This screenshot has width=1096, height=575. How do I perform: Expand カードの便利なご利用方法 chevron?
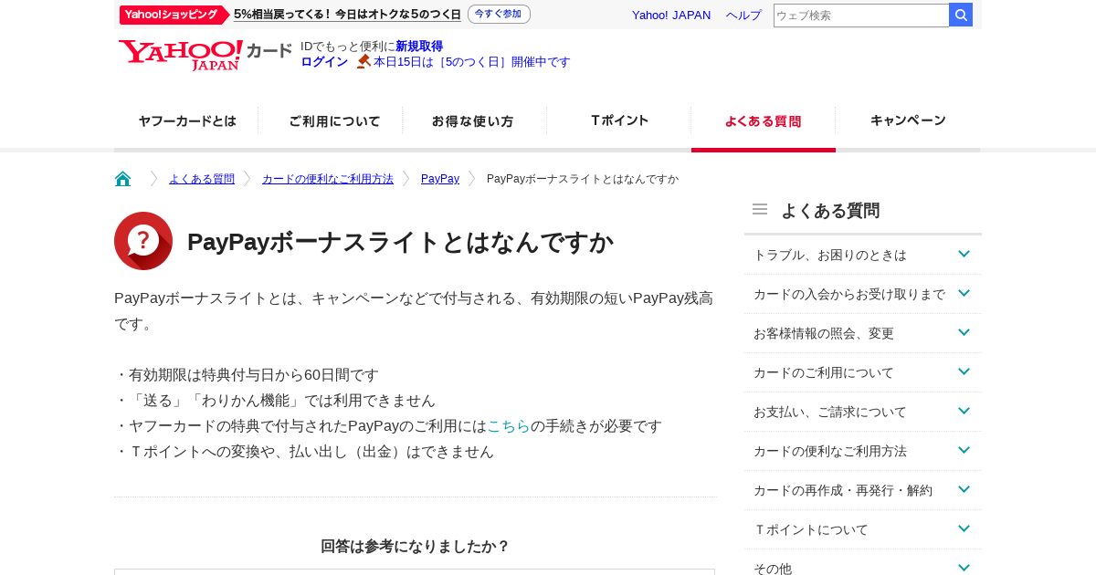(964, 450)
